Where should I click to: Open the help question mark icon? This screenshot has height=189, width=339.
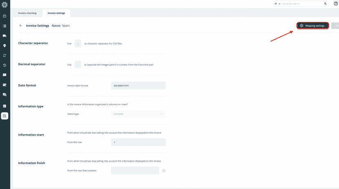pyautogui.click(x=336, y=4)
